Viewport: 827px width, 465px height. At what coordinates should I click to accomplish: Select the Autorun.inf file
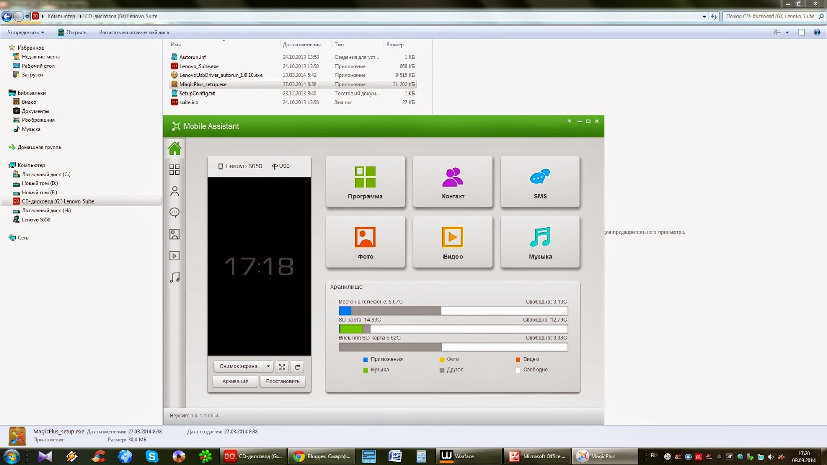click(x=192, y=57)
